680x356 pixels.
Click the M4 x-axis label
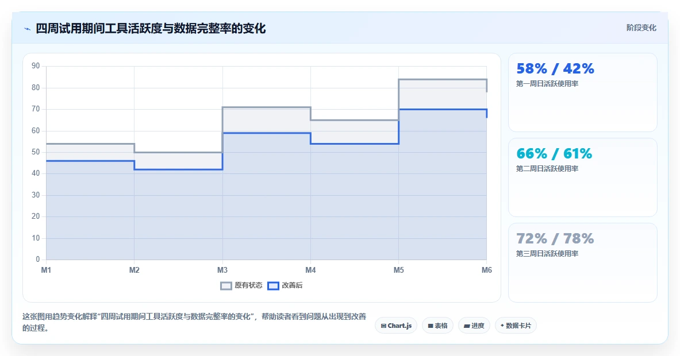tap(310, 270)
